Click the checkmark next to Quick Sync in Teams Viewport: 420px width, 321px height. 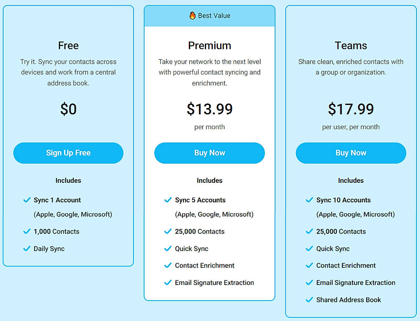point(310,249)
